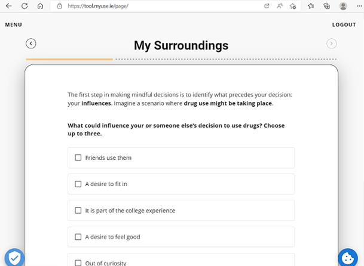Add this page to favorites
The height and width of the screenshot is (266, 364).
pos(293,6)
